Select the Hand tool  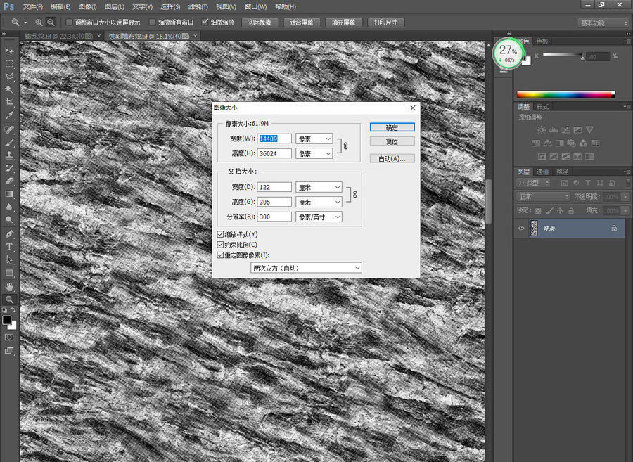point(9,287)
